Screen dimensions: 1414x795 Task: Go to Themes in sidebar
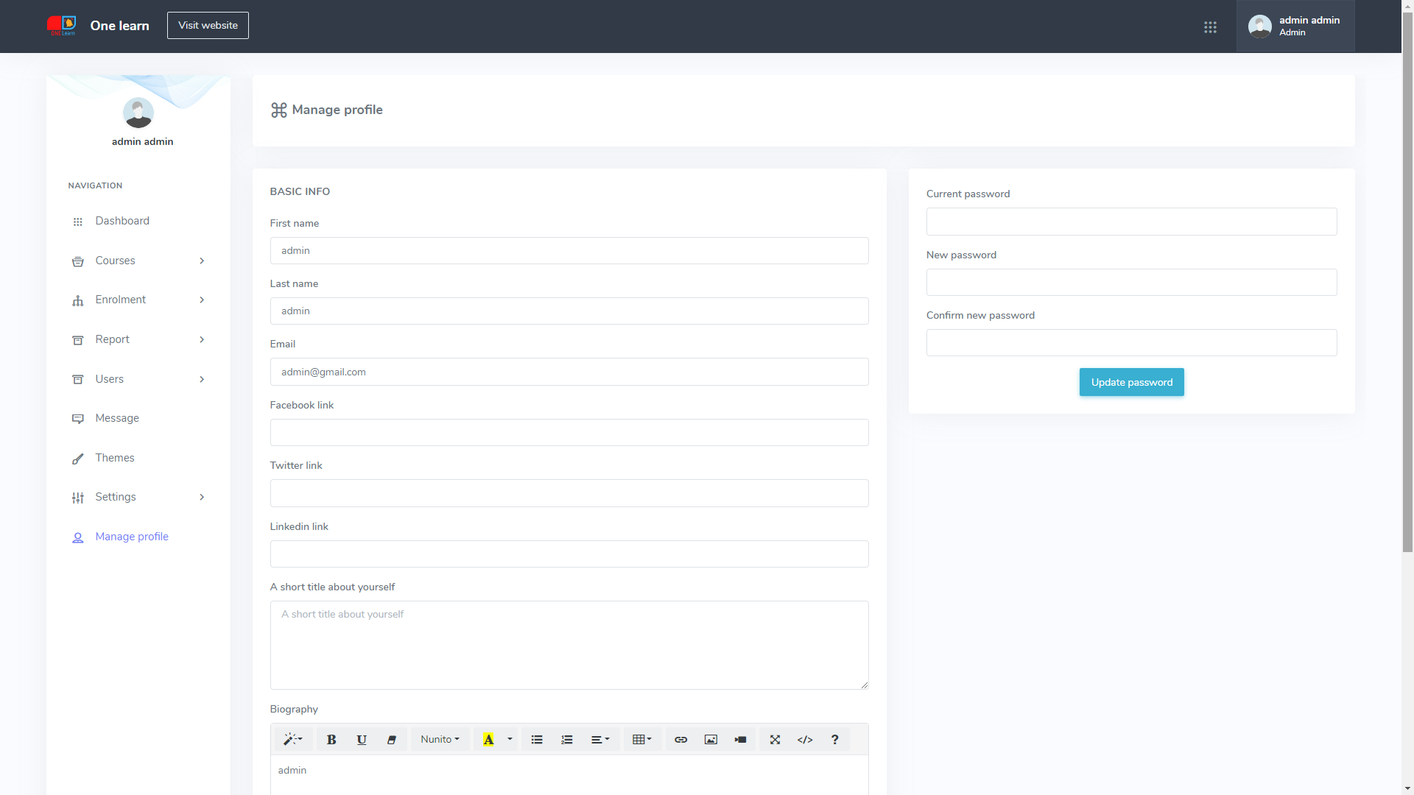[114, 458]
